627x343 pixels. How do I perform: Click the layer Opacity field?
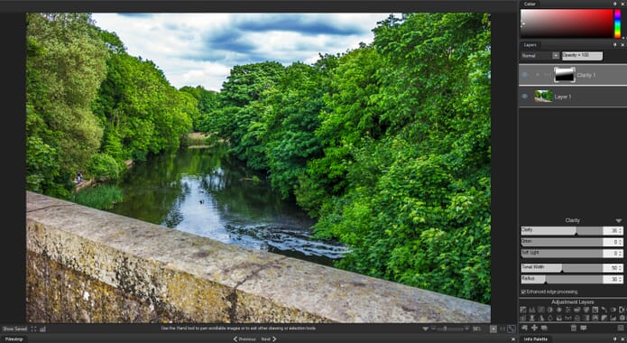point(582,56)
